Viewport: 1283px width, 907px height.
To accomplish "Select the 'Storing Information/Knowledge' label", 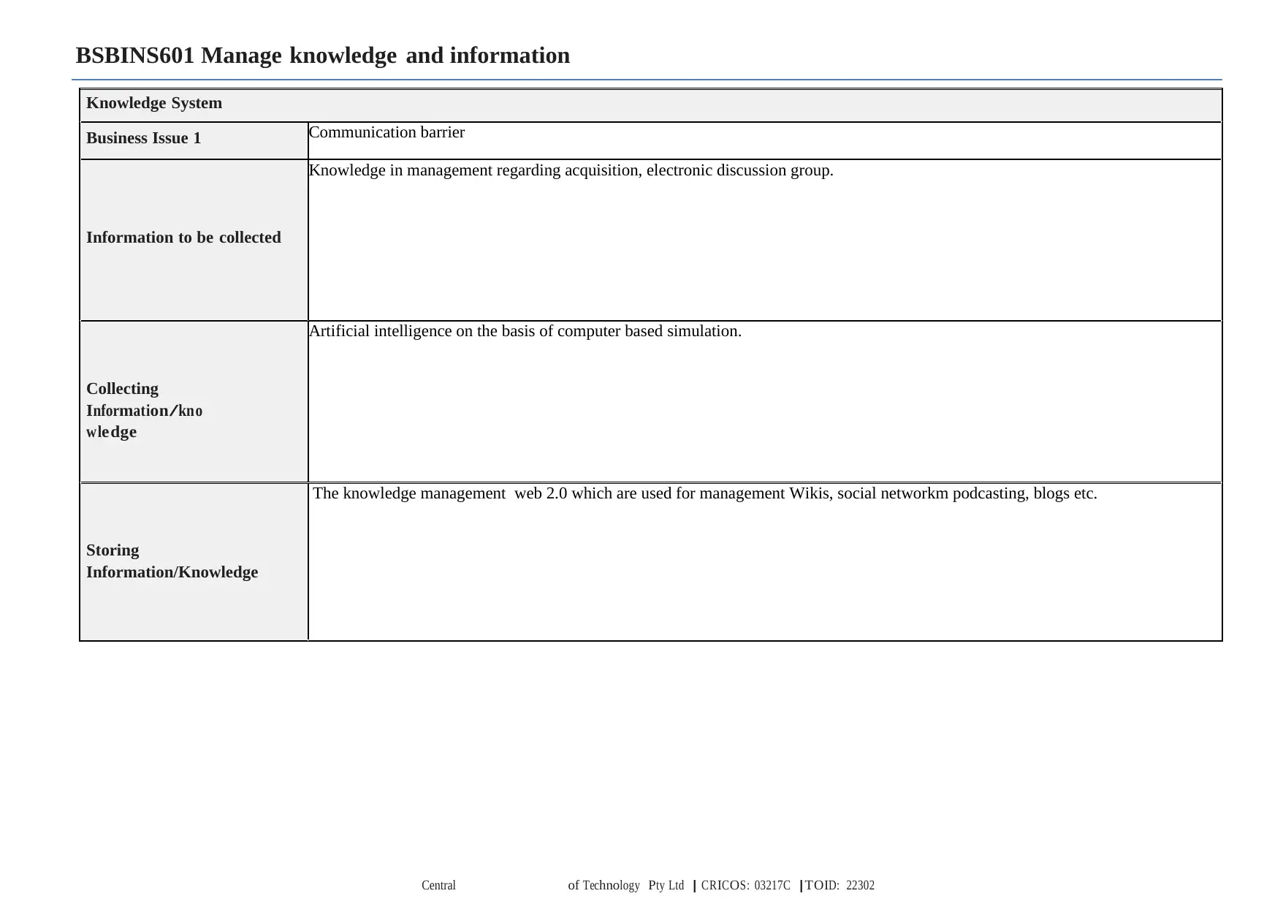I will (172, 561).
